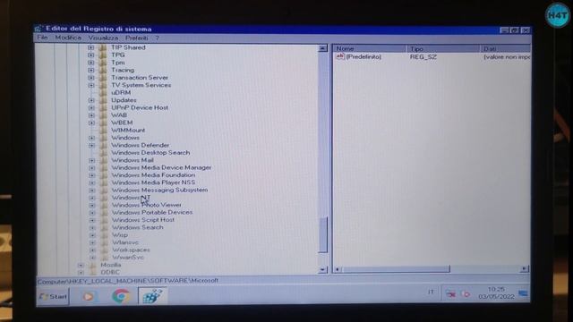573x322 pixels.
Task: Expand the Windows NT key
Action: tap(92, 198)
